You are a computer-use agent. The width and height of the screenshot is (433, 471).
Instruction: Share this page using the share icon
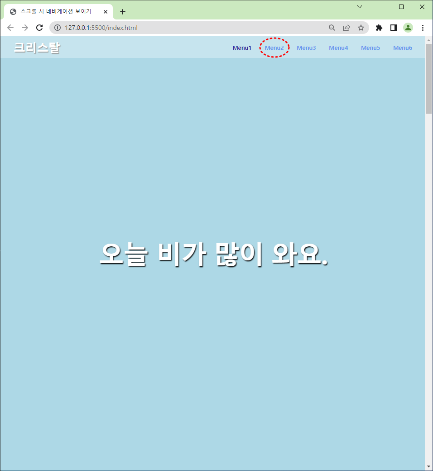pyautogui.click(x=346, y=28)
